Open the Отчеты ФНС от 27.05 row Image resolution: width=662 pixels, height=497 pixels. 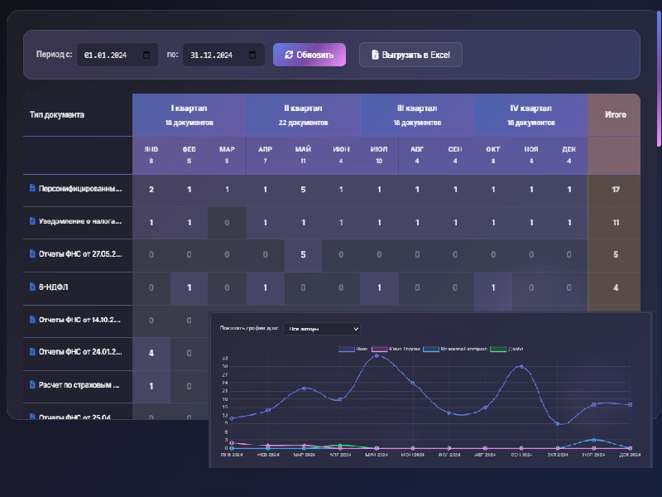click(79, 254)
